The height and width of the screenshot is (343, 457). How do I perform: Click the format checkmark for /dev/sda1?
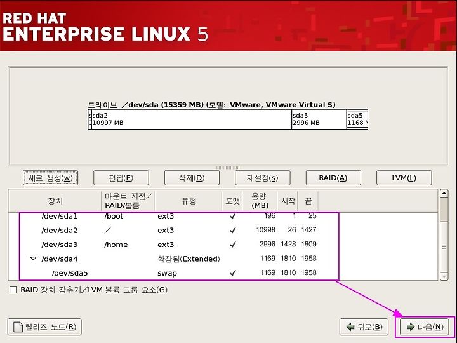click(232, 216)
